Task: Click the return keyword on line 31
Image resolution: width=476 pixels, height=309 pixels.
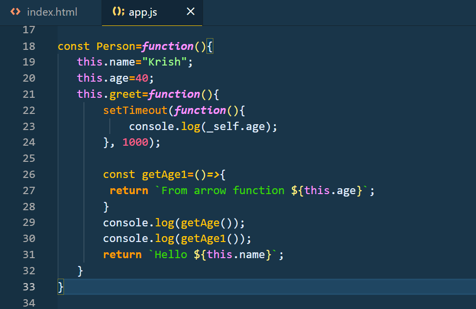Action: tap(122, 254)
